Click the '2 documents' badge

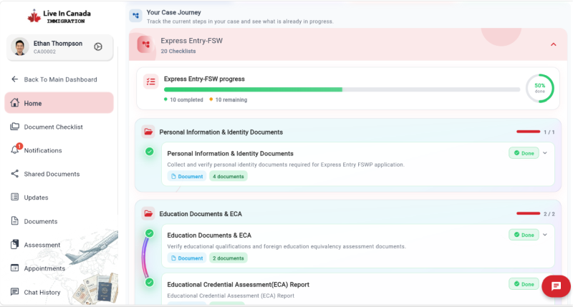point(228,258)
